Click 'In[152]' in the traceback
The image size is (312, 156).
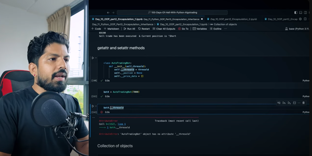coord(111,124)
